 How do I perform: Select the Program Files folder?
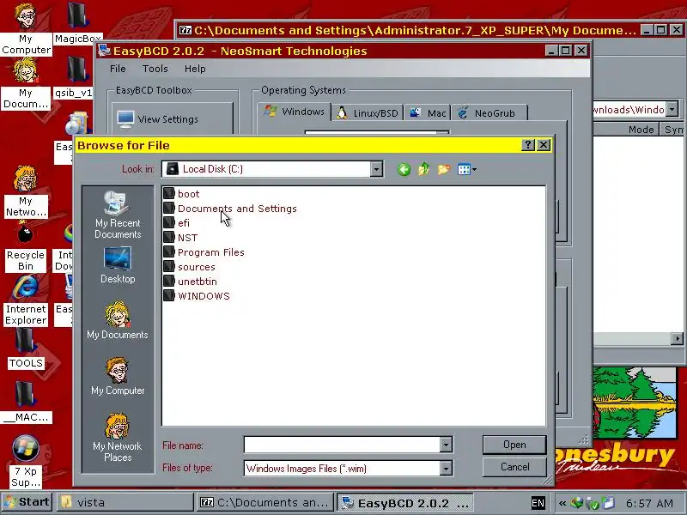click(x=204, y=252)
